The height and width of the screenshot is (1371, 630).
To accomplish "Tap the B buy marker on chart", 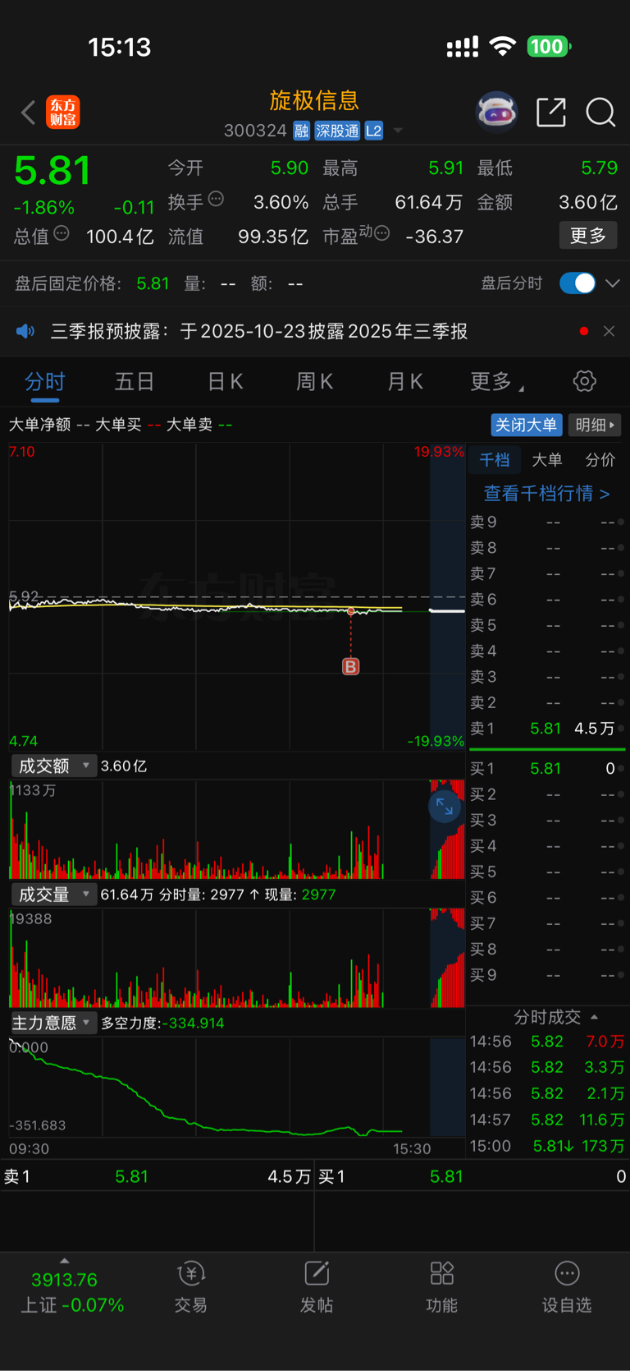I will click(350, 666).
